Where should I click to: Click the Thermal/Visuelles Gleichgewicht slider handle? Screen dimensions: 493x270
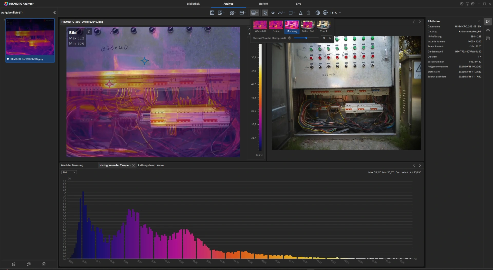(x=306, y=38)
